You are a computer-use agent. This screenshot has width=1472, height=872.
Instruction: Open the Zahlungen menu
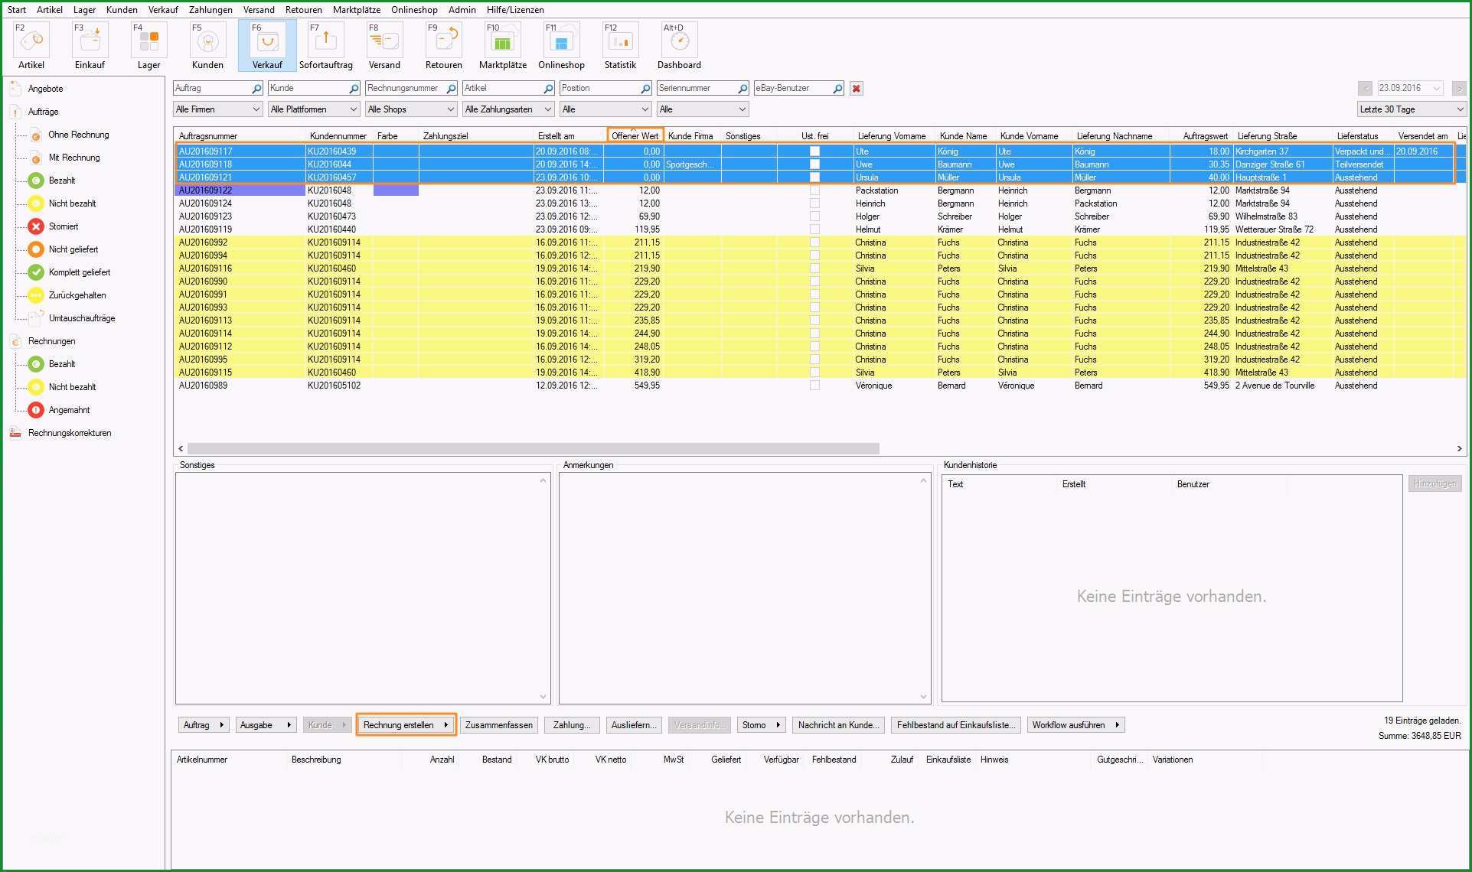211,10
